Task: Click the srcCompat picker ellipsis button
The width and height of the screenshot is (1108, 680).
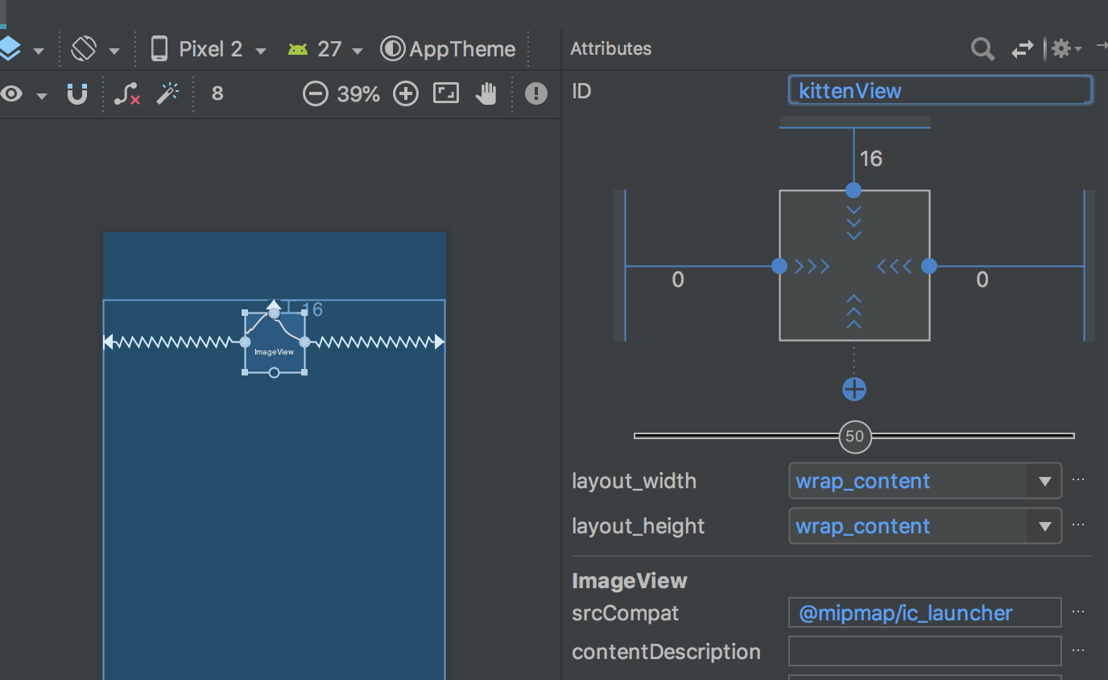Action: point(1078,612)
